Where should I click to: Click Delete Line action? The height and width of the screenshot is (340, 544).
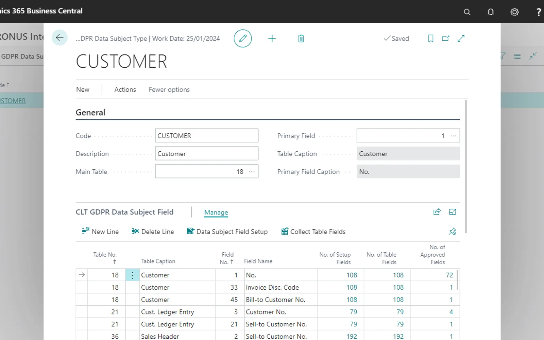pos(153,232)
